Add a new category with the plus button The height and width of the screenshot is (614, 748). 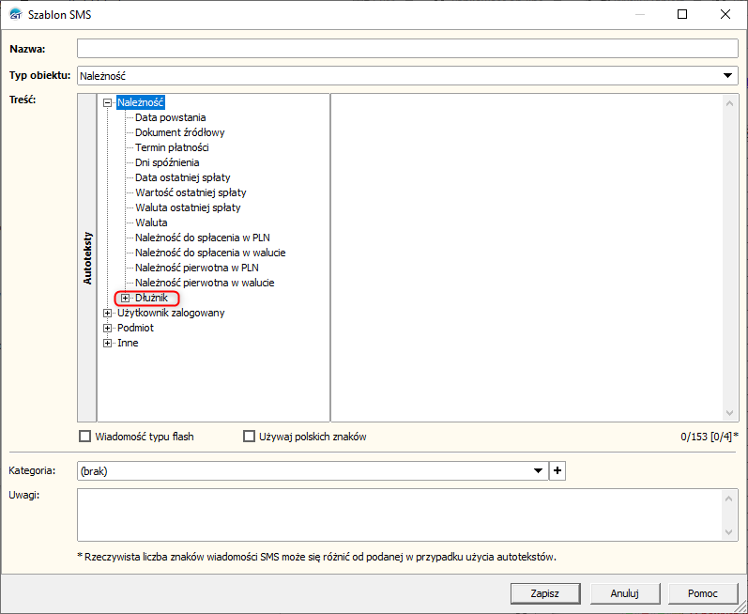coord(557,471)
